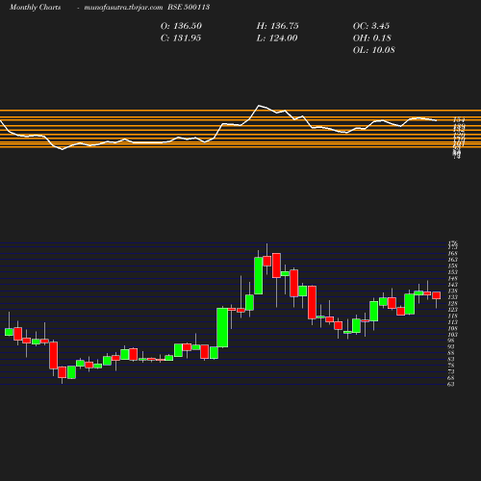Click the "Monthly Charts" title text
The width and height of the screenshot is (481, 481).
tap(35, 7)
